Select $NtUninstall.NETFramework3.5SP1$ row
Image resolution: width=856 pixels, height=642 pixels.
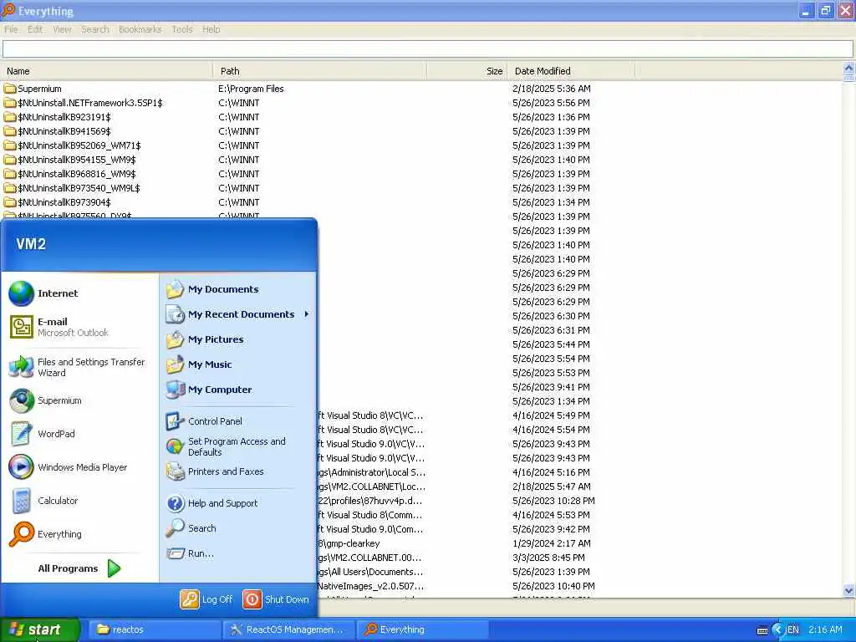click(420, 103)
